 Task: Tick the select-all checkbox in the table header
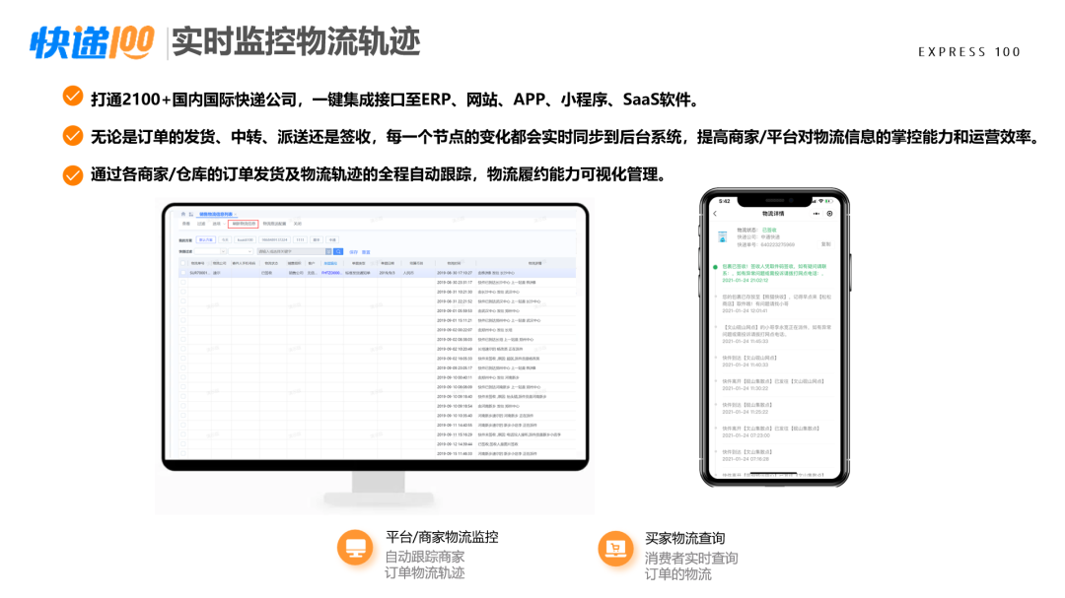182,263
